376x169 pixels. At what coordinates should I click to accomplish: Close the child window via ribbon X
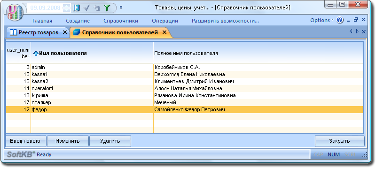click(x=363, y=20)
